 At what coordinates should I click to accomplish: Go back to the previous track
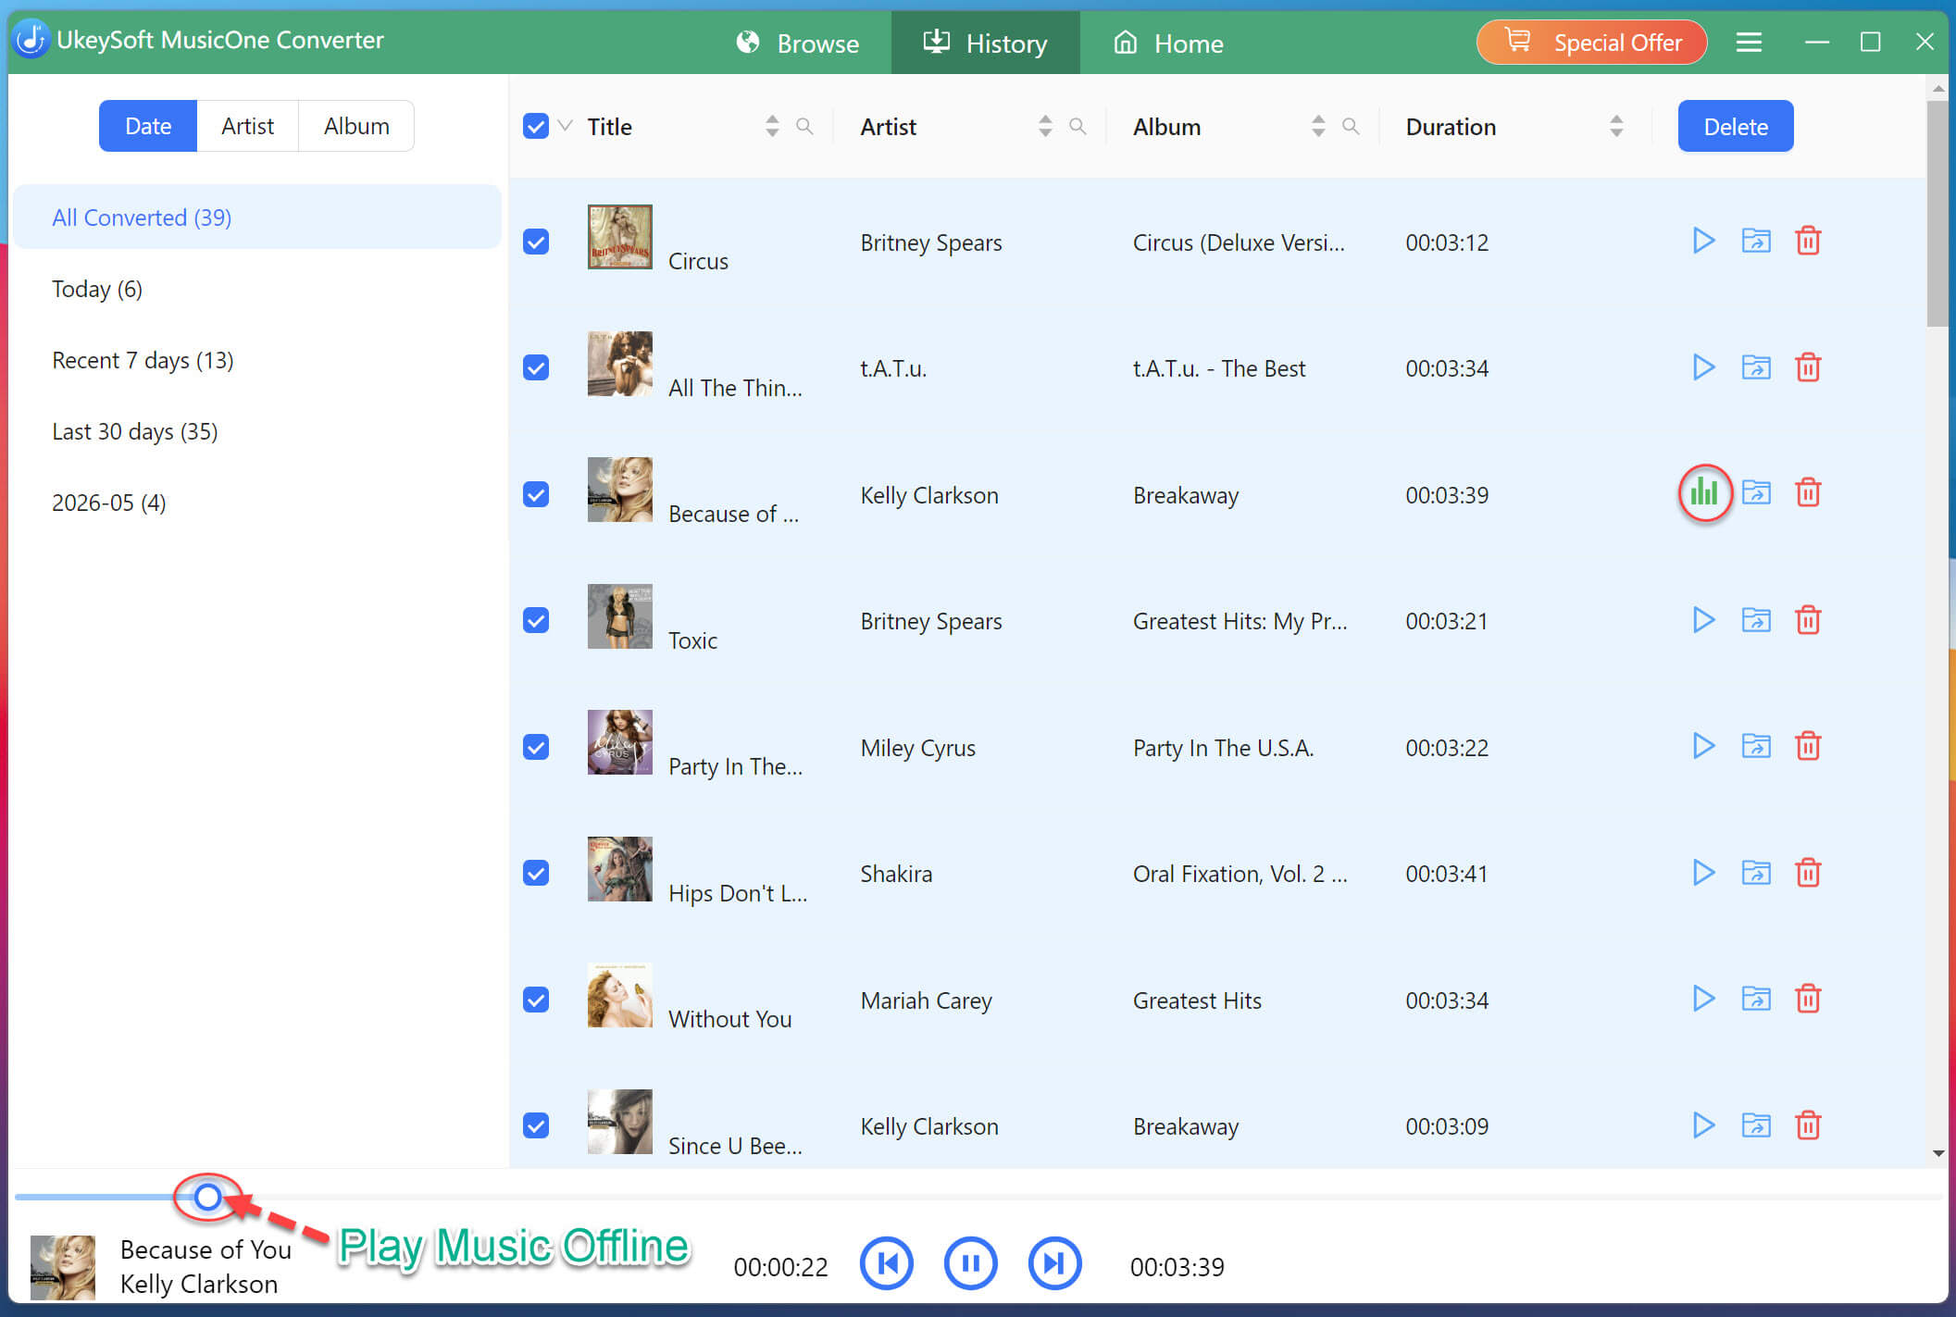pyautogui.click(x=887, y=1263)
